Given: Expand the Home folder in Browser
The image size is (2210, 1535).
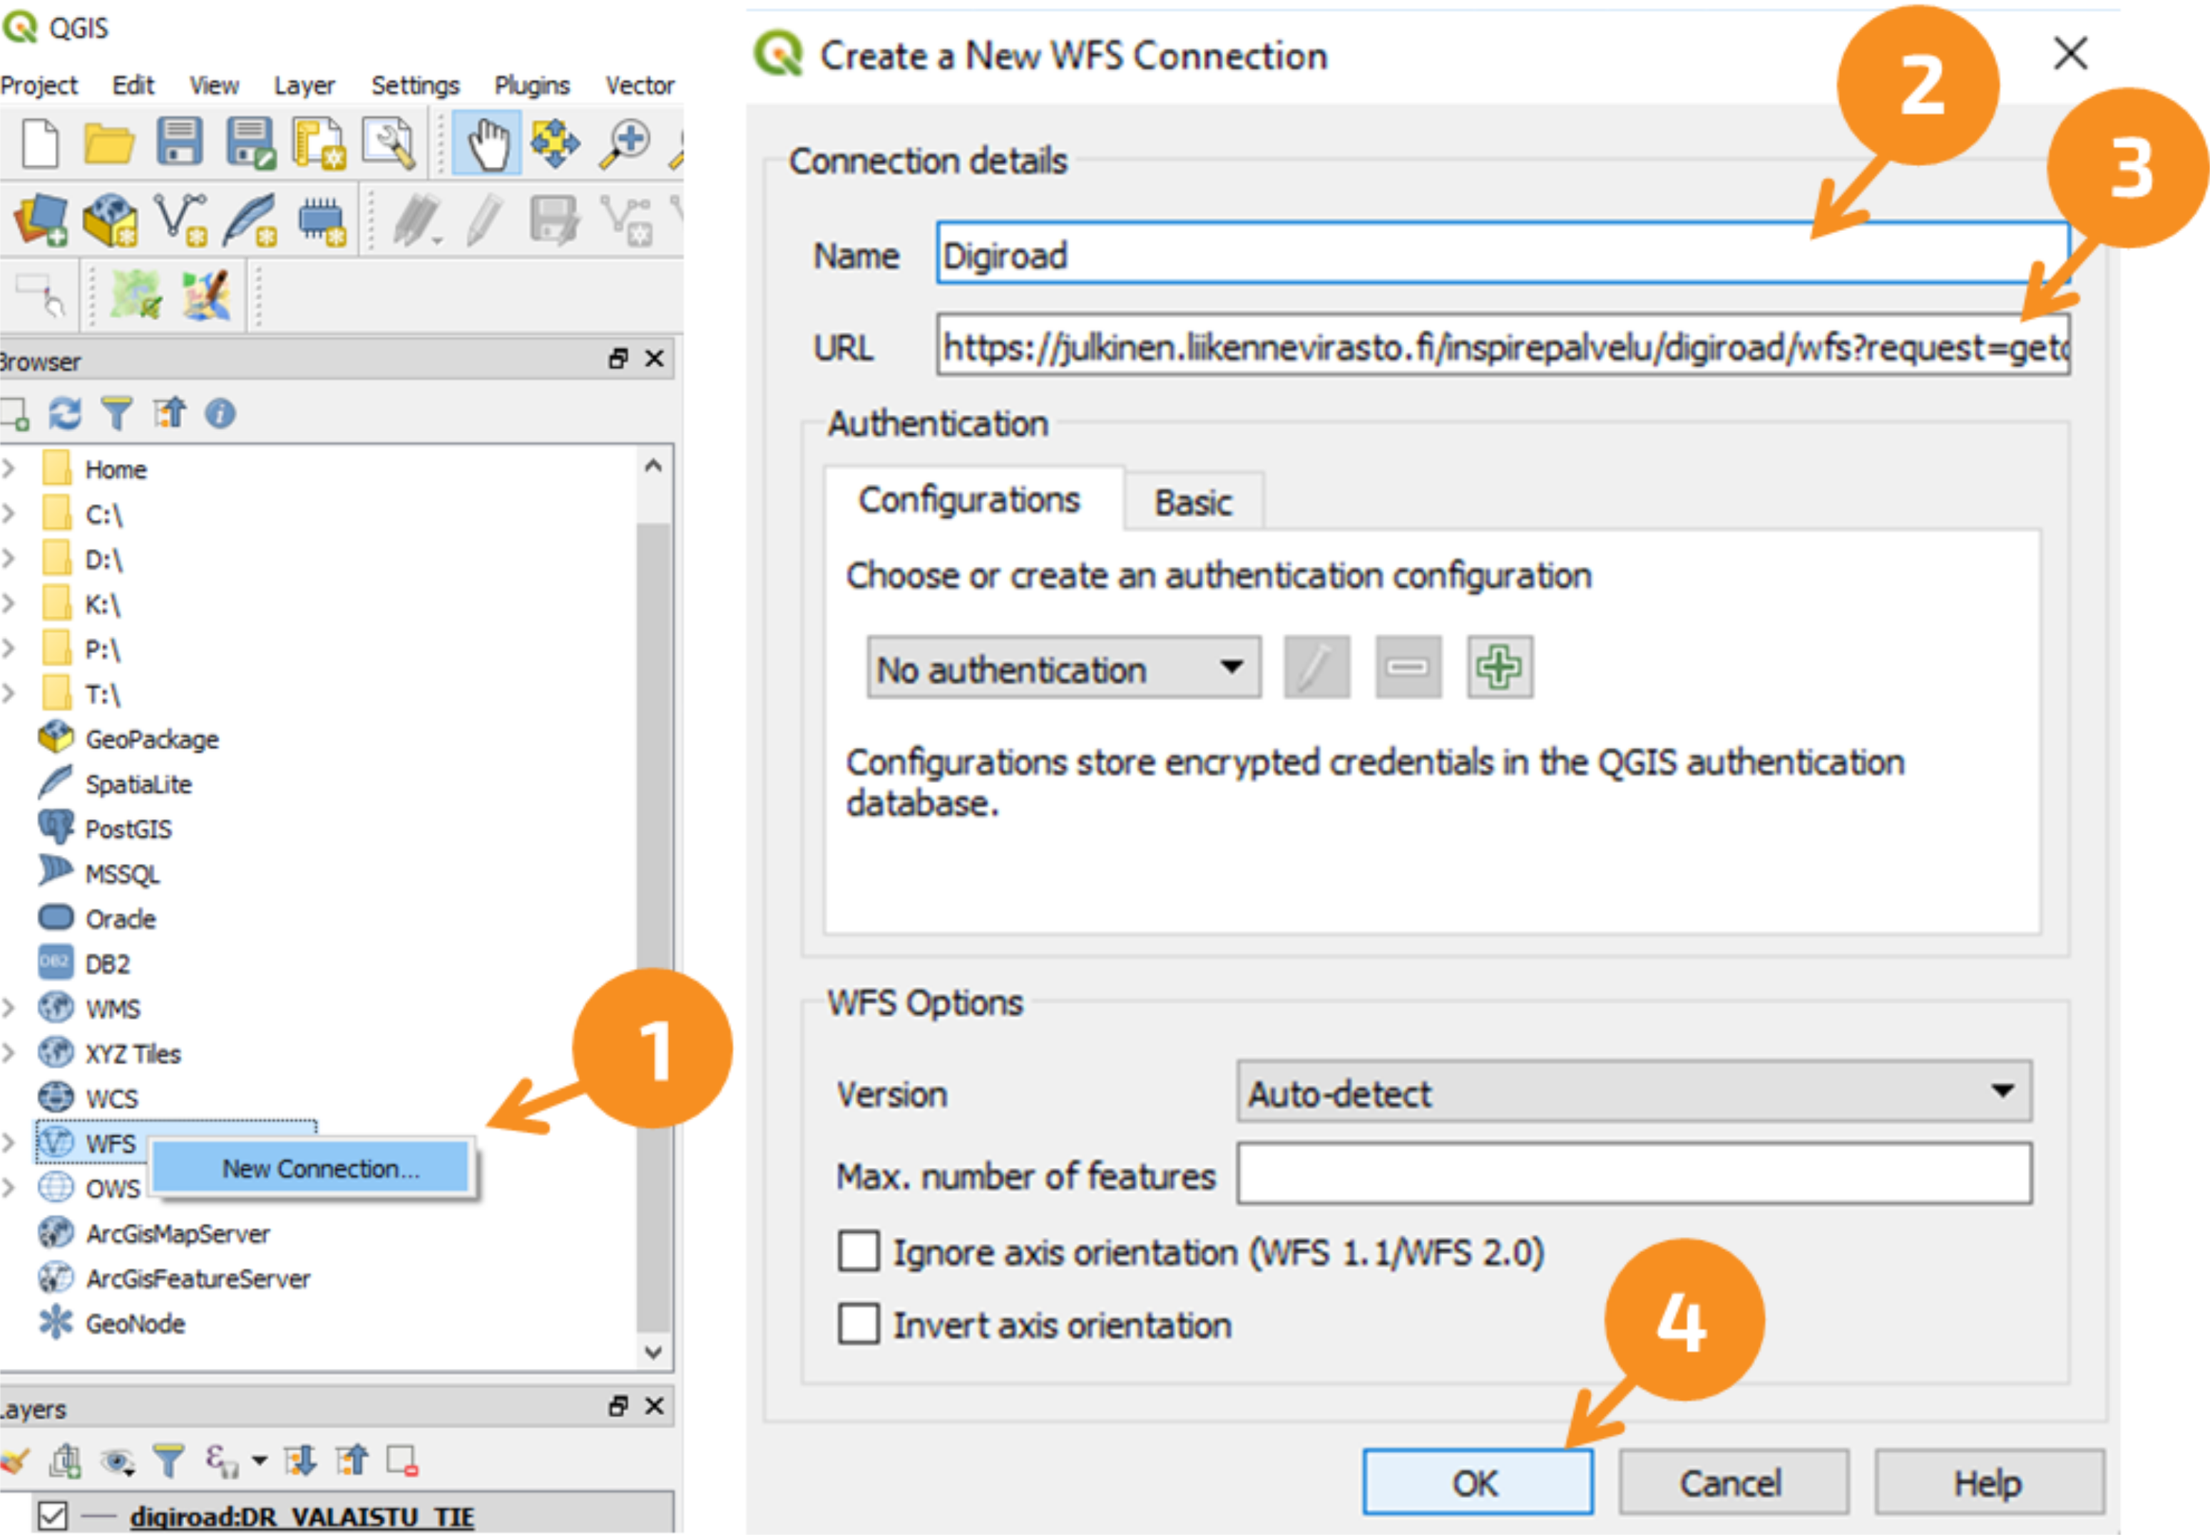Looking at the screenshot, I should (9, 468).
